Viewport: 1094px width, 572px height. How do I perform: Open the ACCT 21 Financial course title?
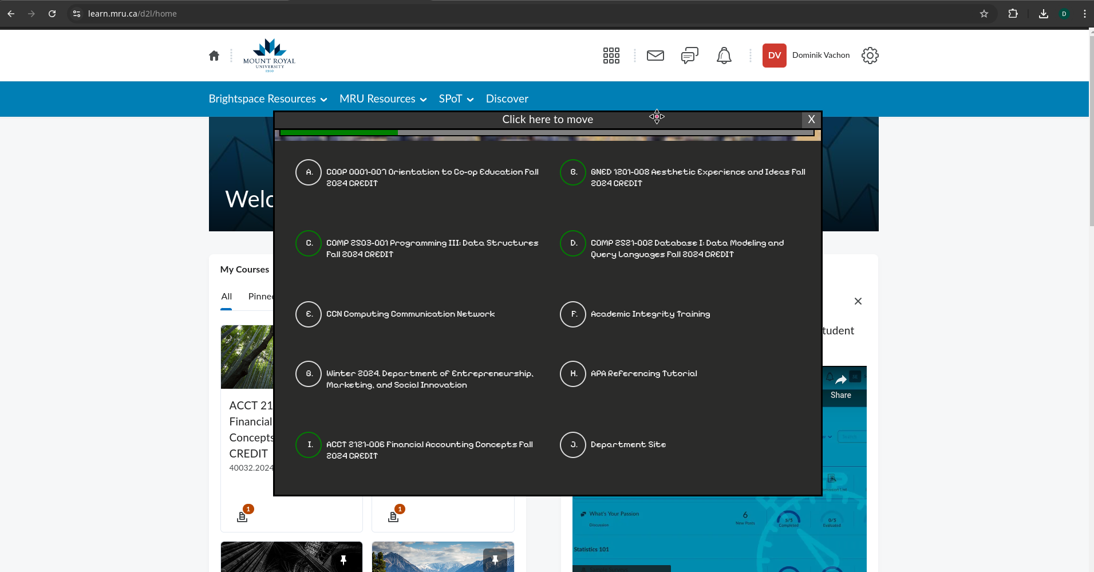pos(251,429)
